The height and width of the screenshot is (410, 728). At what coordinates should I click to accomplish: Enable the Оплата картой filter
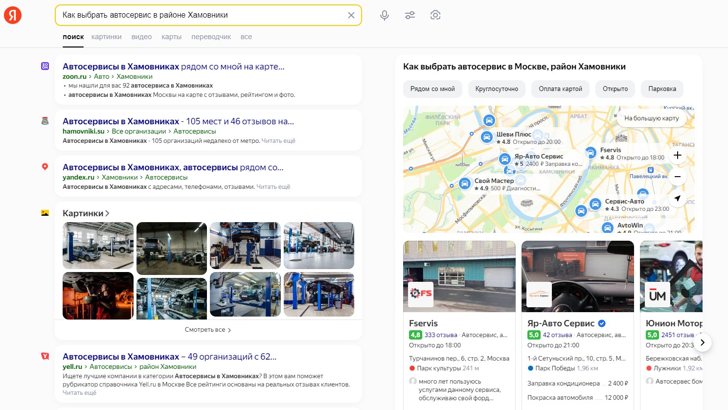560,89
